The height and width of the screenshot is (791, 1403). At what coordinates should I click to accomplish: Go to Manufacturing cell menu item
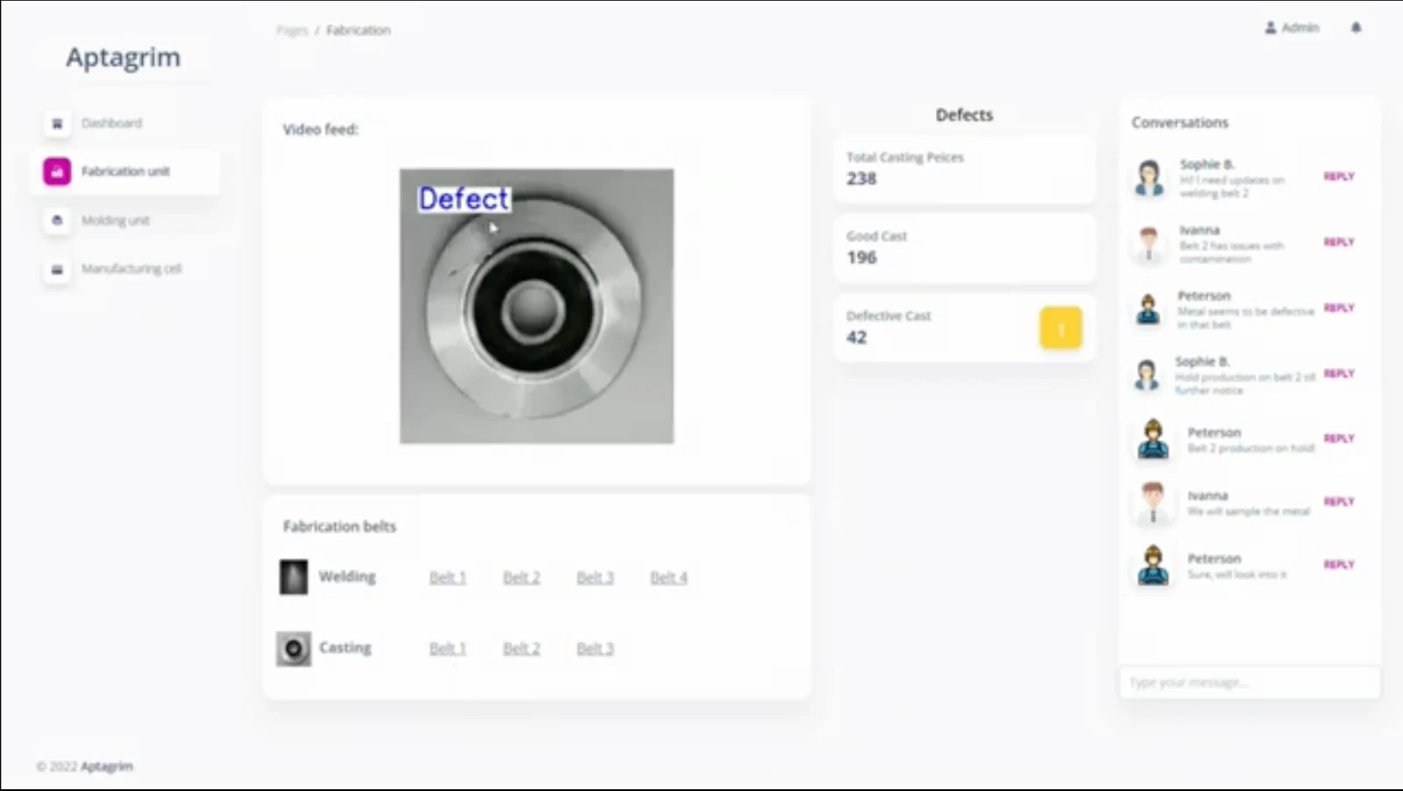coord(132,269)
